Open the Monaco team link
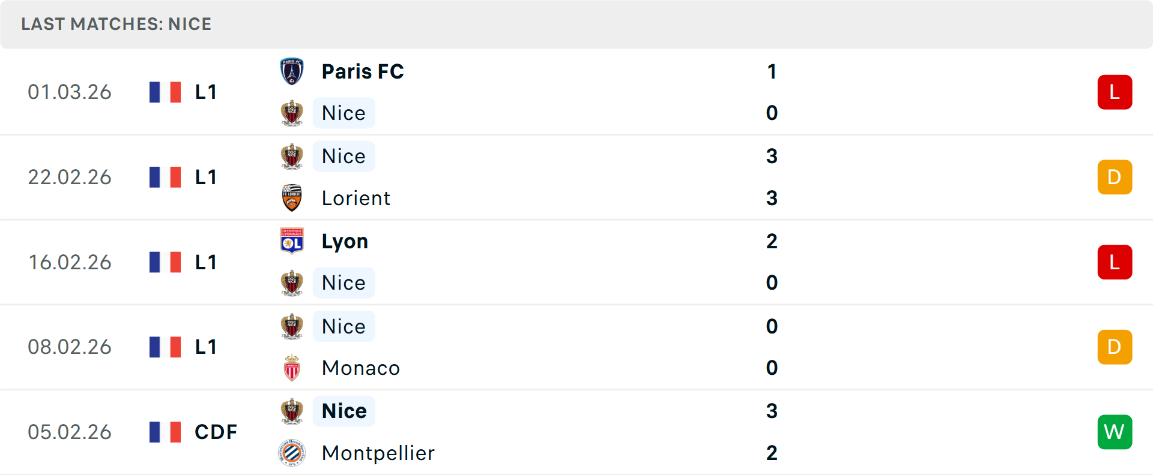This screenshot has height=475, width=1153. click(360, 368)
